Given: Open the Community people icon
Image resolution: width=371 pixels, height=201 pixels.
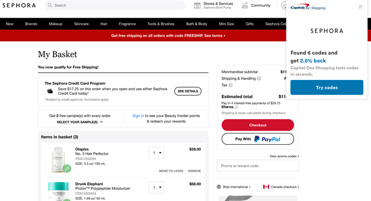Looking at the screenshot, I should point(245,5).
